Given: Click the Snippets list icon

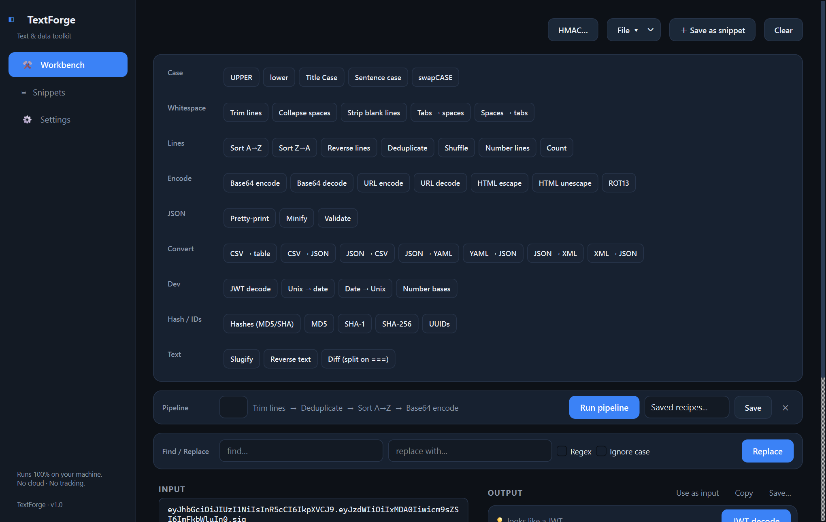Looking at the screenshot, I should [23, 93].
